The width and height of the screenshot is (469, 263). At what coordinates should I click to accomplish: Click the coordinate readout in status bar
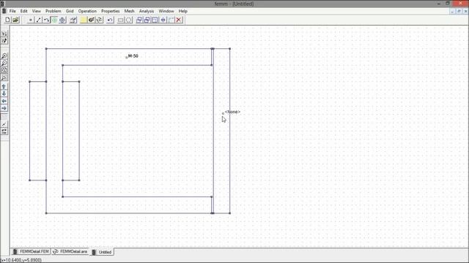coord(21,260)
